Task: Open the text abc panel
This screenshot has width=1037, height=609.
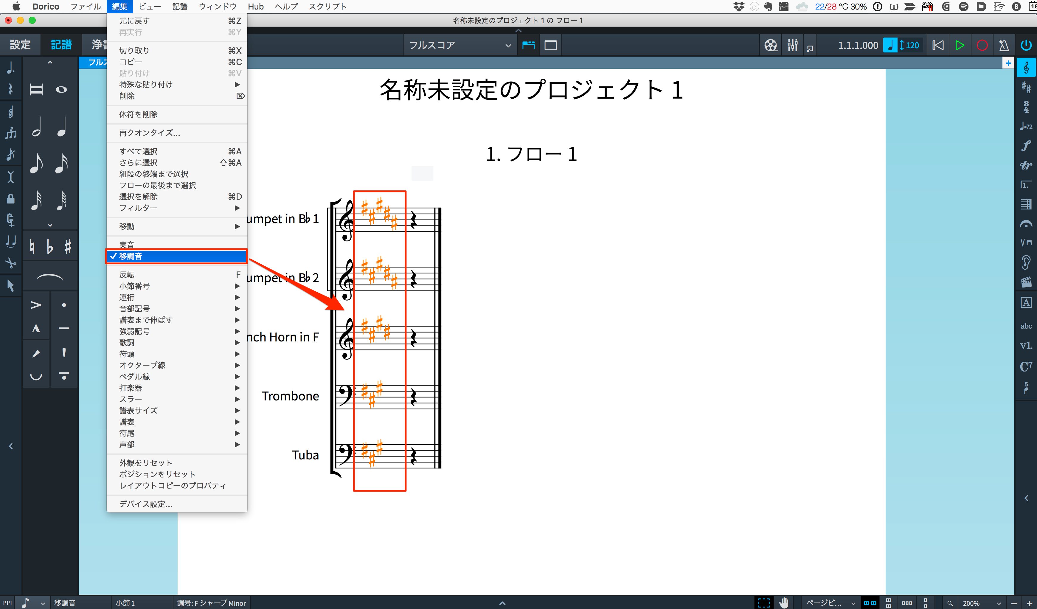Action: click(1026, 326)
